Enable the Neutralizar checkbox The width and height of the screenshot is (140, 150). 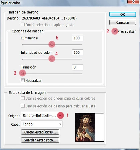point(23,80)
